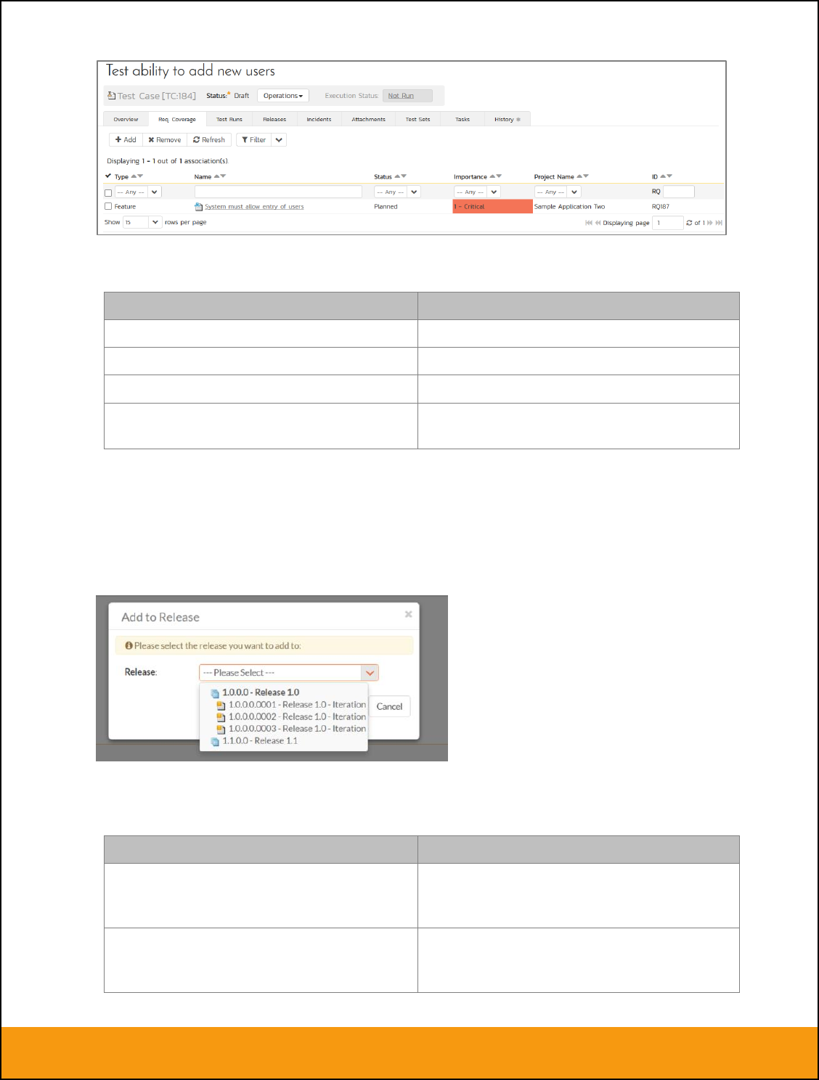Sort Project Name column descending arrow
The width and height of the screenshot is (819, 1080).
(586, 176)
